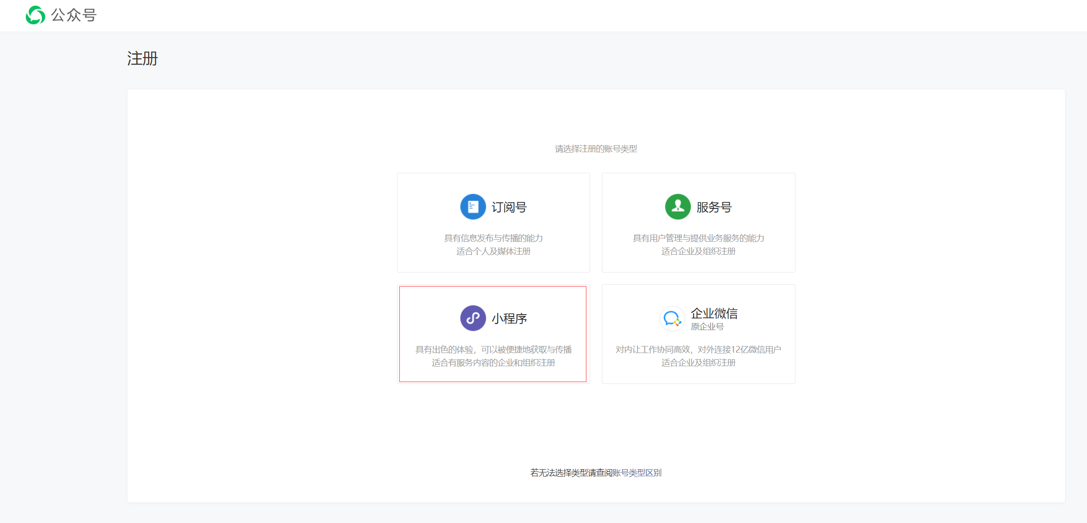Select the 企业微信 title text

coord(714,313)
